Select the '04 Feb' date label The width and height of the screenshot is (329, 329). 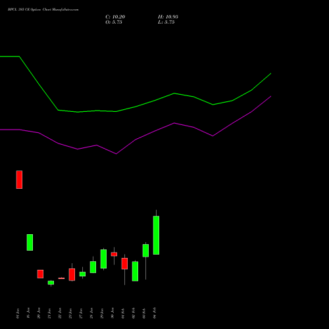tap(155, 313)
